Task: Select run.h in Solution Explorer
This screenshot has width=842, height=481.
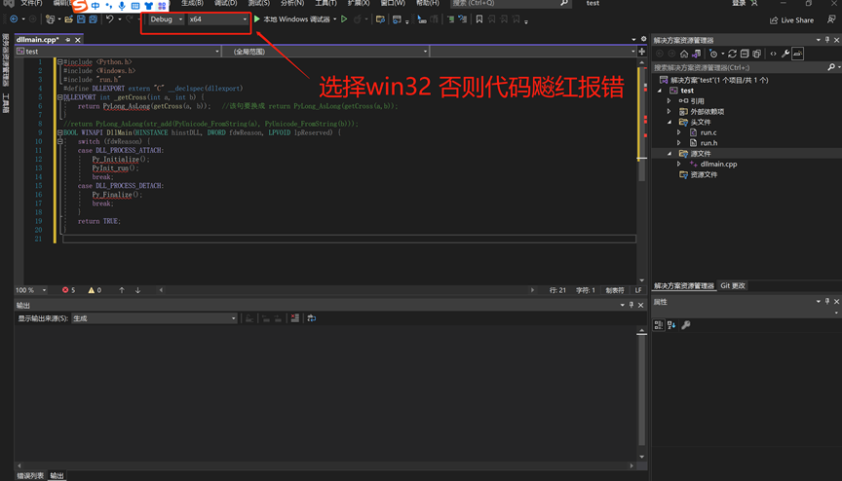Action: pos(708,143)
